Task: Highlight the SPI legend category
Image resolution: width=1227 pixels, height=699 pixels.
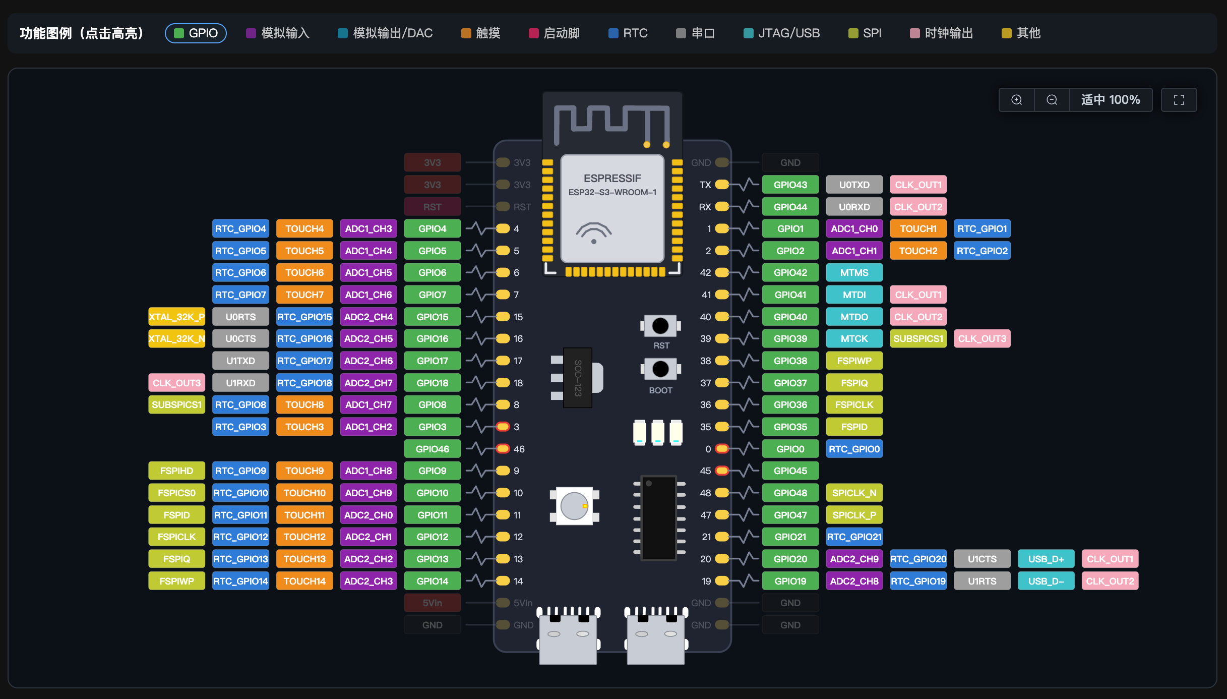Action: point(865,33)
